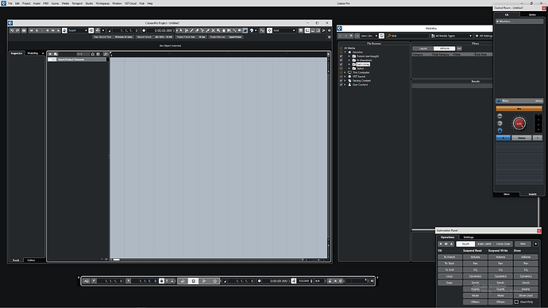Switch to Automation Panel Settings tab
This screenshot has height=308, width=548.
tap(469, 237)
